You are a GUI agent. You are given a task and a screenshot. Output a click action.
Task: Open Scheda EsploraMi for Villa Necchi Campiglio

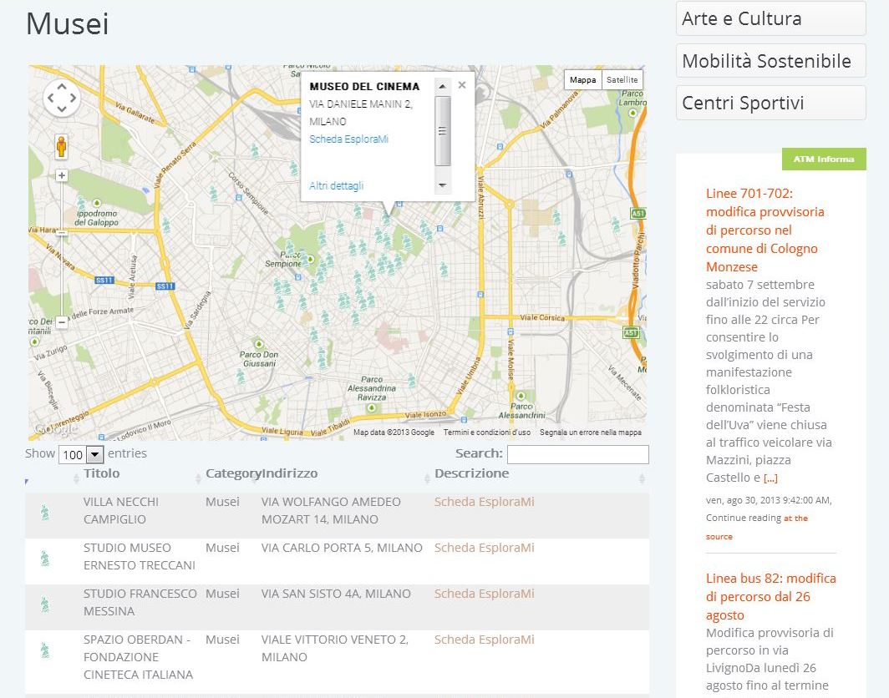(x=485, y=502)
